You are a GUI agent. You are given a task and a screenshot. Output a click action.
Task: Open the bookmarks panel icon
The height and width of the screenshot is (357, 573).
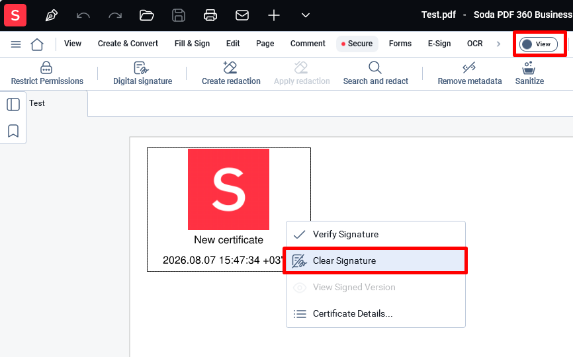(13, 131)
